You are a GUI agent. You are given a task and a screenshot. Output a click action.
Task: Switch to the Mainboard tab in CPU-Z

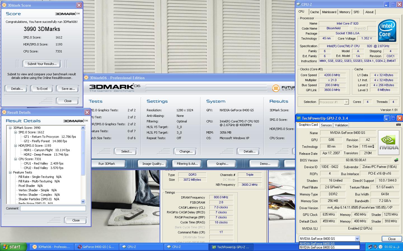click(329, 12)
